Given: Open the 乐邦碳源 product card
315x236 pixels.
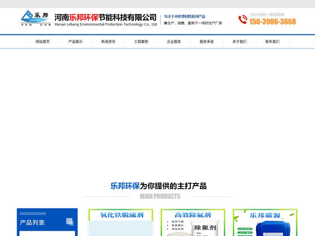Looking at the screenshot, I should [x=265, y=222].
